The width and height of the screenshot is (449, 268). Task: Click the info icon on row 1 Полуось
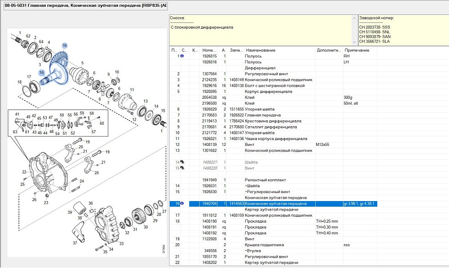[182, 56]
